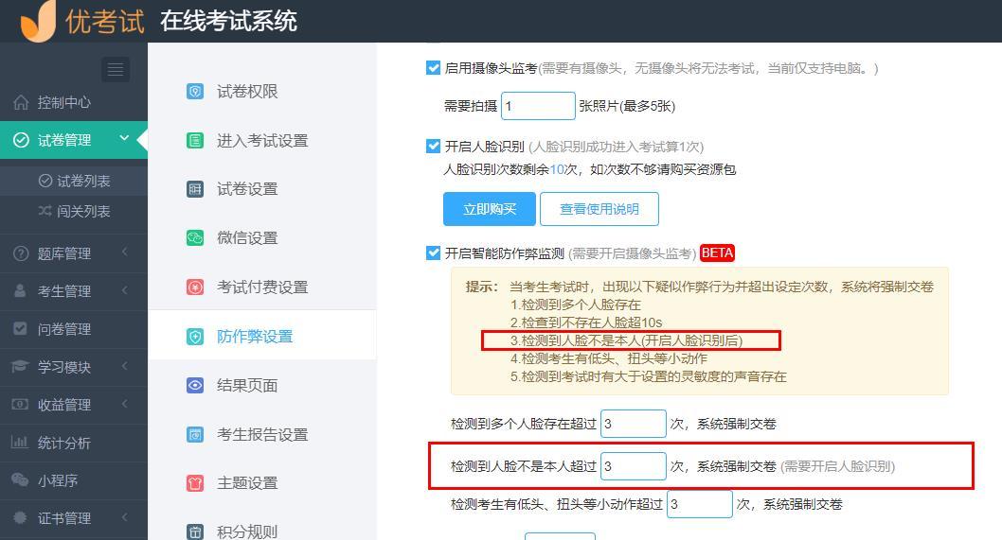
Task: Click hint line 4.检测考生有低头、扭头等小动作
Action: point(609,358)
